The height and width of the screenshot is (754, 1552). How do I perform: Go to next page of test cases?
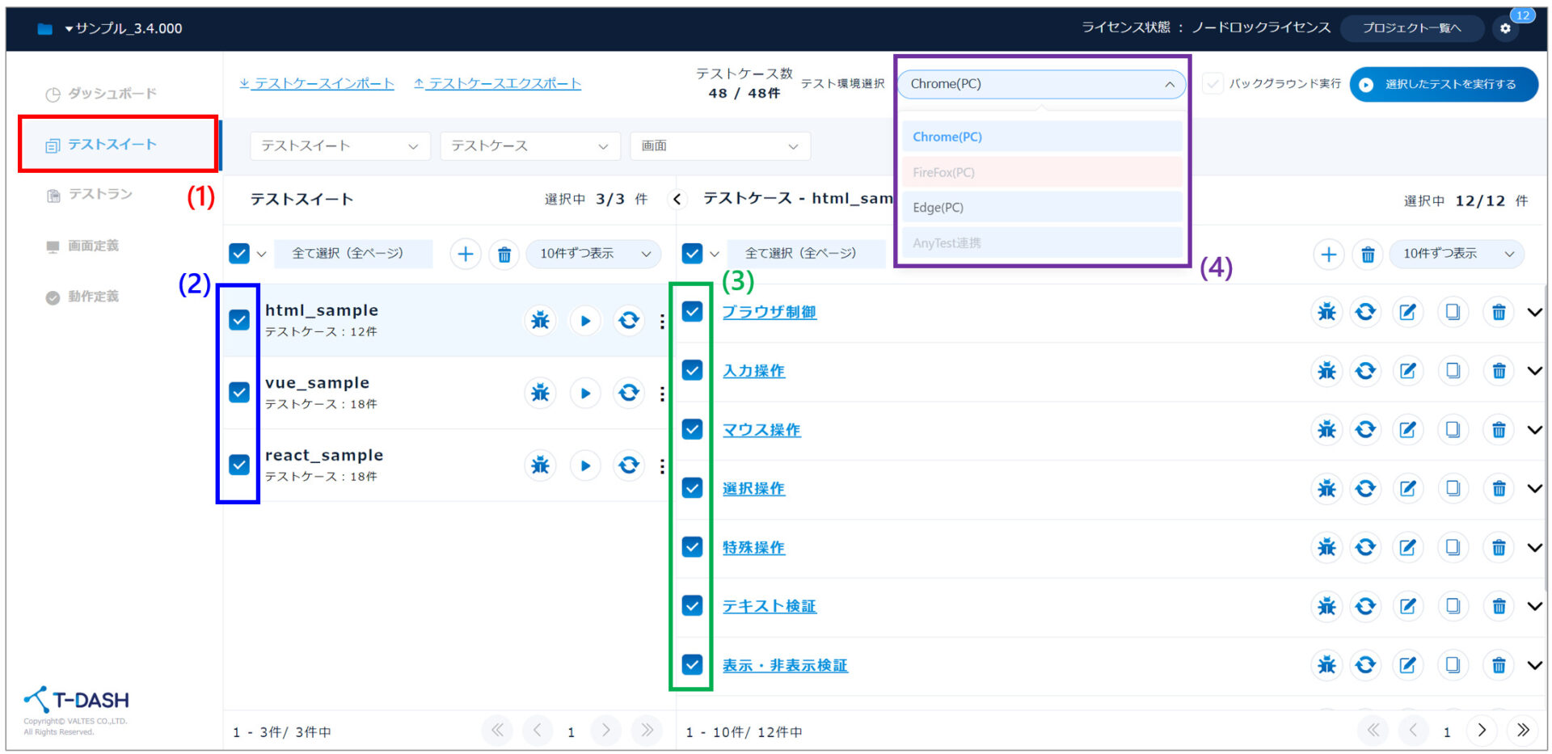(x=1481, y=731)
